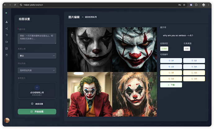
Task: Upscale image with the U1 button
Action: pyautogui.click(x=171, y=61)
